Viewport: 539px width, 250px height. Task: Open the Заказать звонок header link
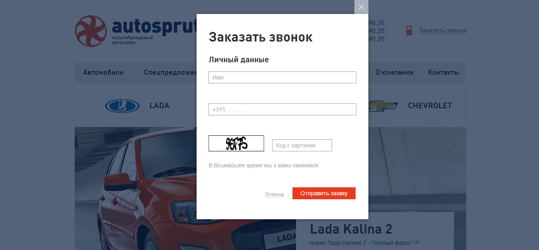click(x=442, y=31)
